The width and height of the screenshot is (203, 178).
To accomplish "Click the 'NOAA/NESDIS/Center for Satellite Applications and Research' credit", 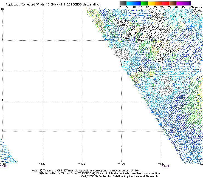I will 119,176.
